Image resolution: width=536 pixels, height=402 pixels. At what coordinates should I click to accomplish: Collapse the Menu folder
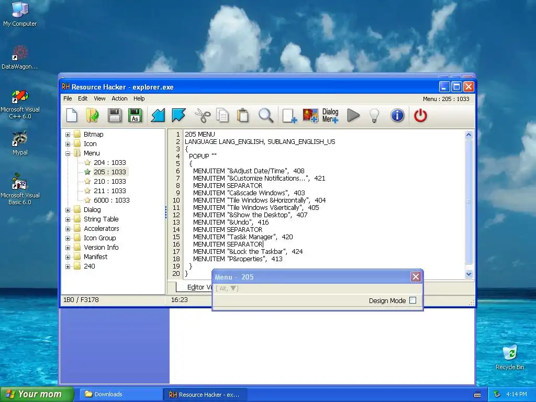[68, 153]
